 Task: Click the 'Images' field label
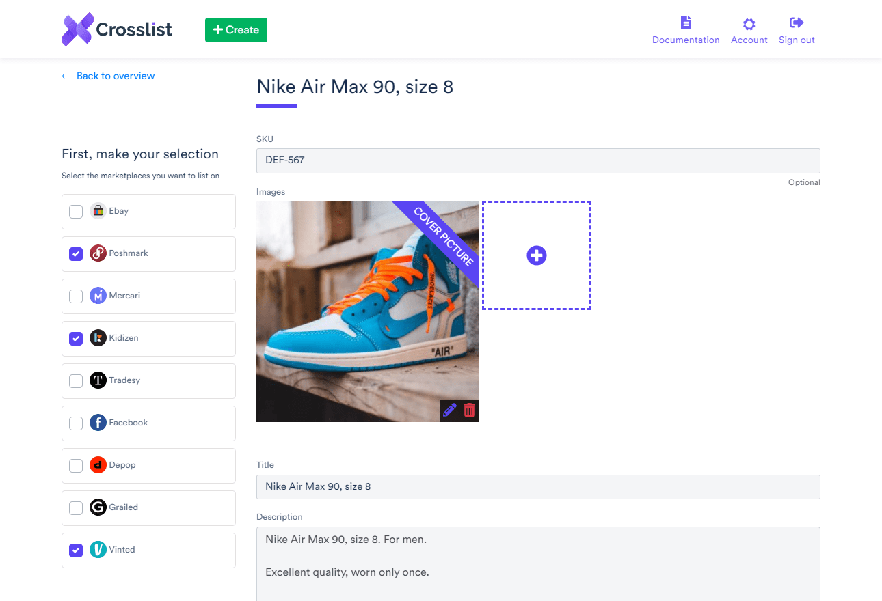(271, 192)
